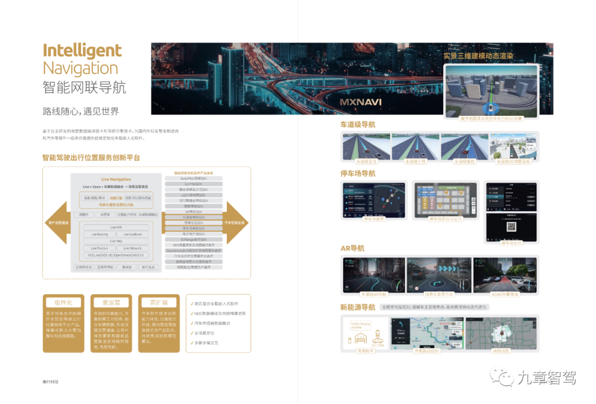Select the Live Position box

click(x=99, y=248)
